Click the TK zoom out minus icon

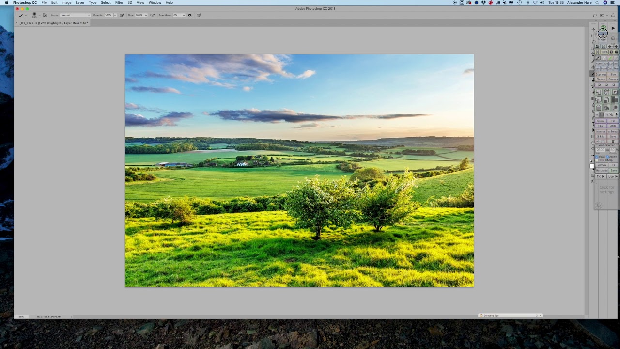tap(617, 52)
